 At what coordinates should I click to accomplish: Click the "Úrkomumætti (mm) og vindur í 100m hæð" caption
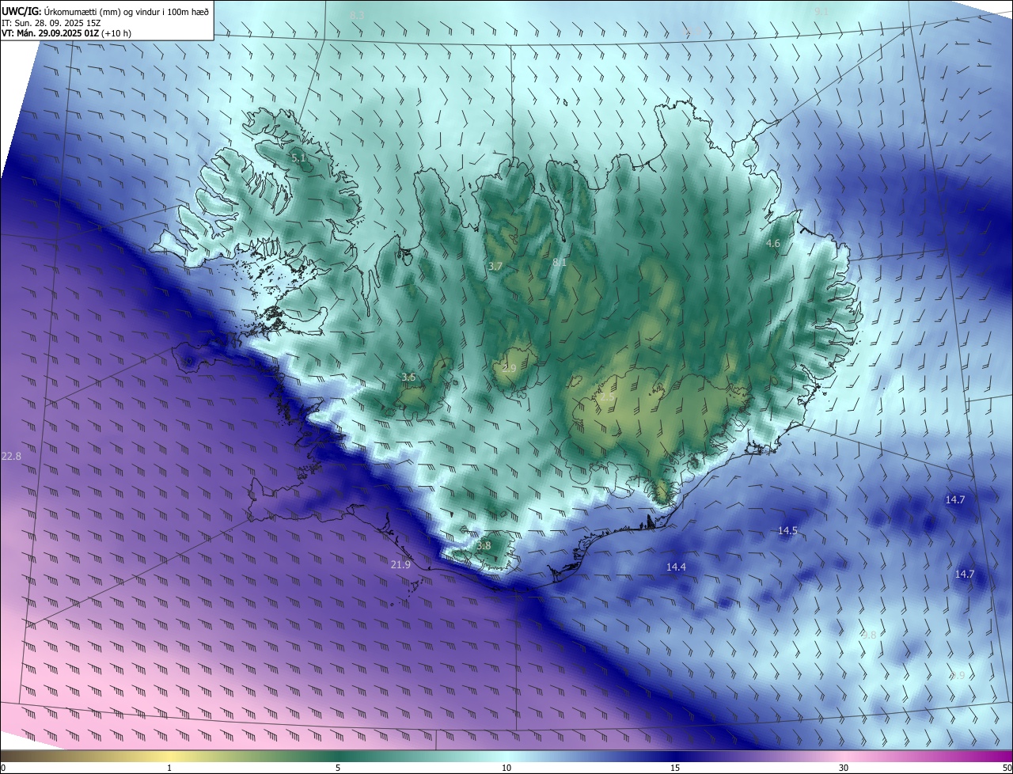pyautogui.click(x=125, y=11)
